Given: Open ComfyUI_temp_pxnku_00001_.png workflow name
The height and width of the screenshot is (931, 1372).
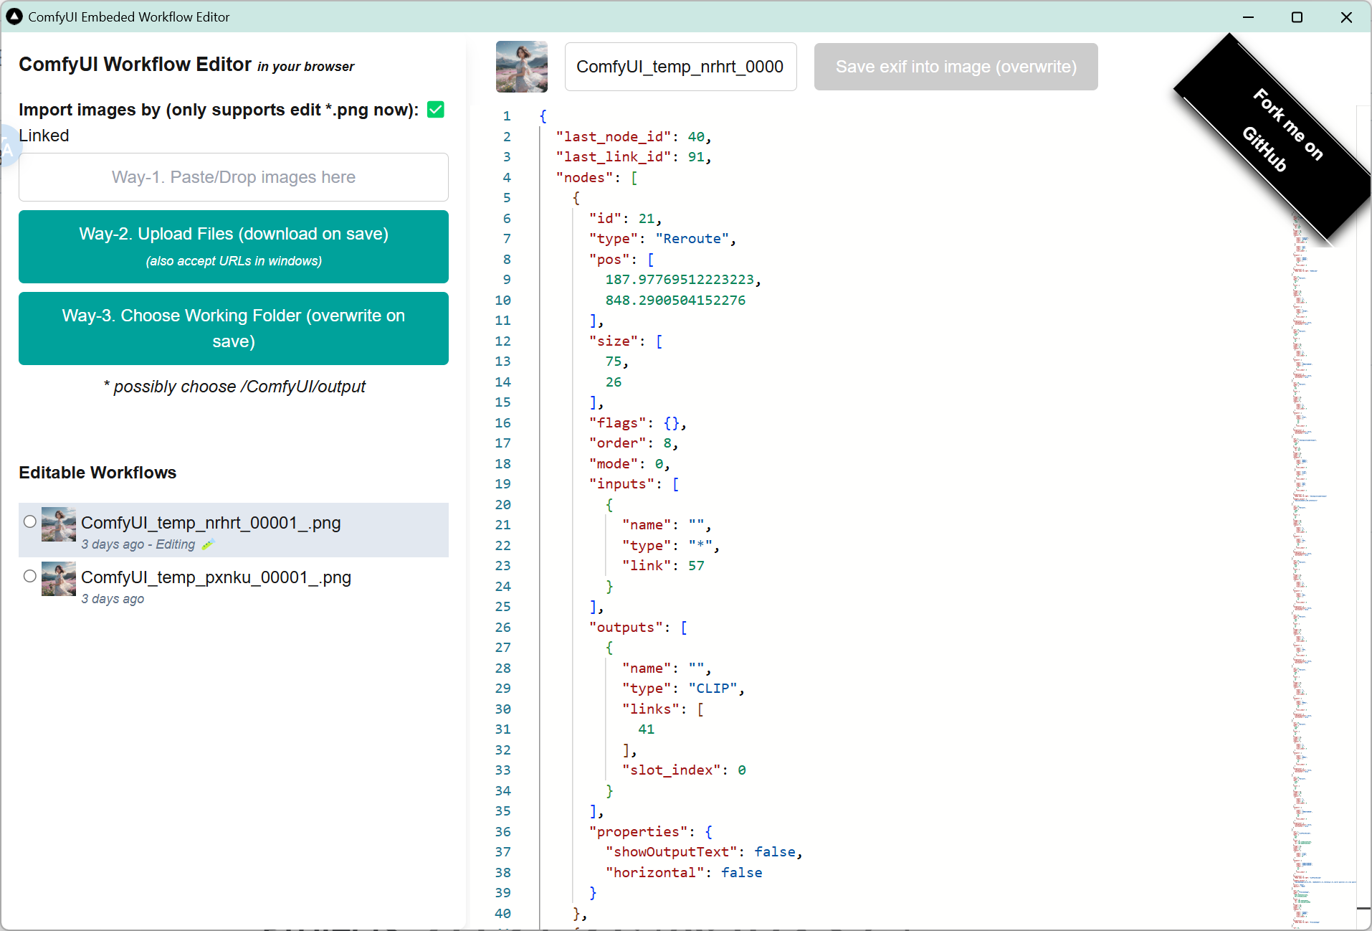Looking at the screenshot, I should click(x=216, y=577).
